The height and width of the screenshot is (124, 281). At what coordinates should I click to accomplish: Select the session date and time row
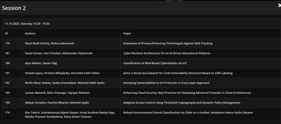tap(27, 24)
